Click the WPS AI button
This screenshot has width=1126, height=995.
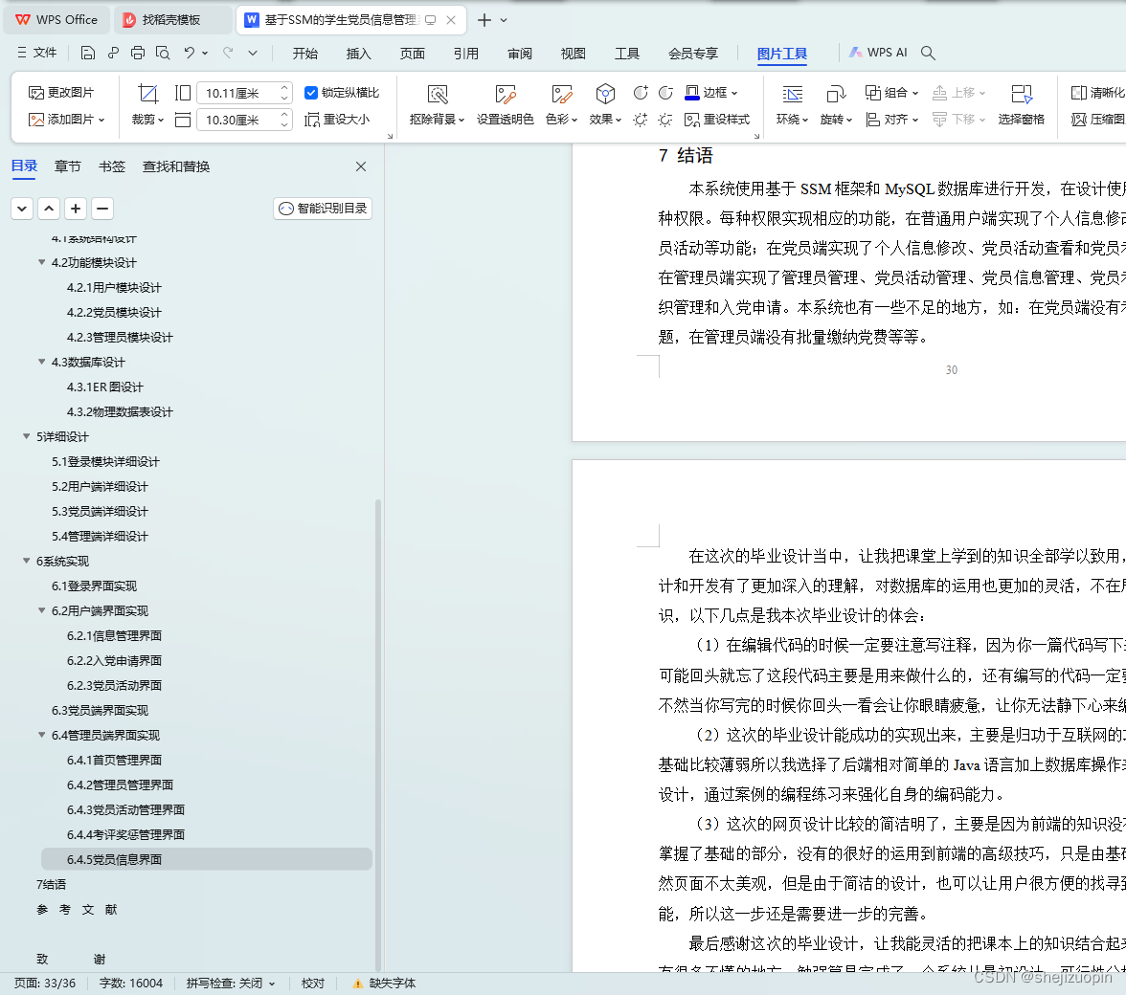[878, 53]
